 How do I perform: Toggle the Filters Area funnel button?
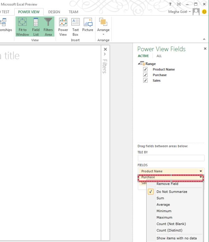tap(48, 27)
